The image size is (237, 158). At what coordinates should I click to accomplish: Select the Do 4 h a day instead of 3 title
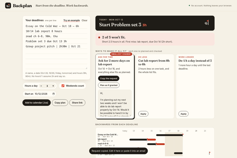(195, 61)
